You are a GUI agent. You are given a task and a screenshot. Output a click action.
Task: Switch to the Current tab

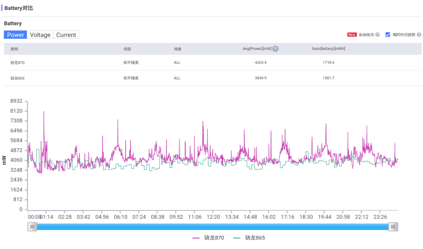[x=66, y=35]
